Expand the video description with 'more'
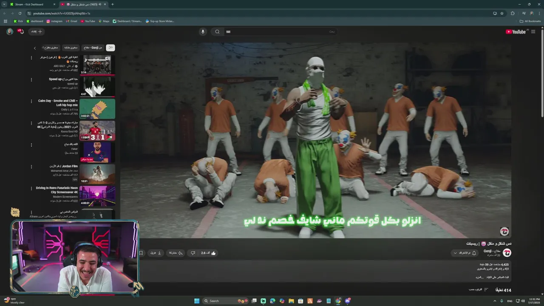This screenshot has width=544, height=306. (x=479, y=277)
